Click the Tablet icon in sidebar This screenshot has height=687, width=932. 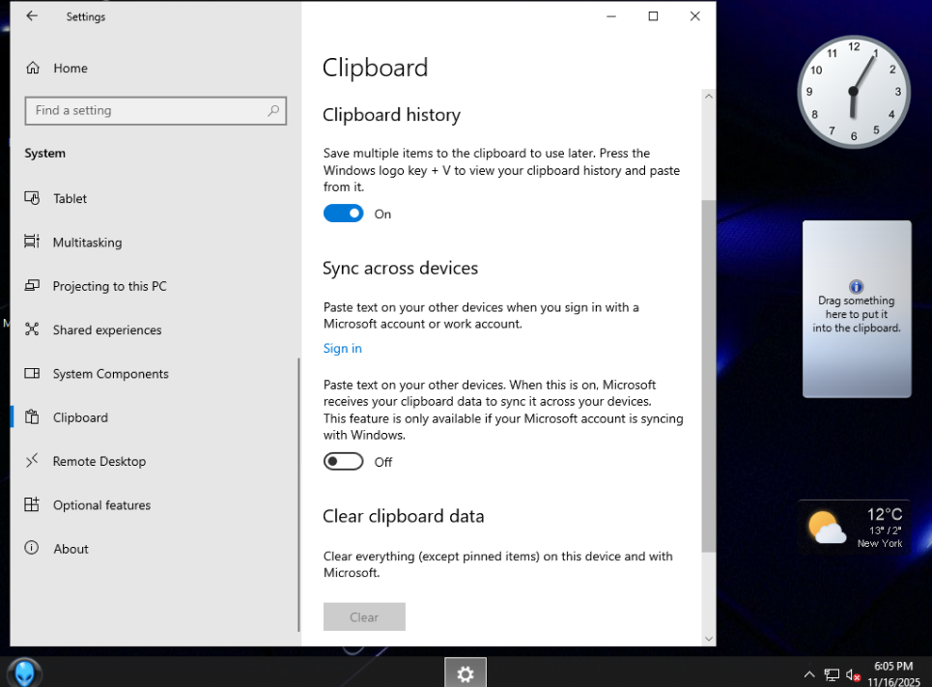pyautogui.click(x=32, y=198)
